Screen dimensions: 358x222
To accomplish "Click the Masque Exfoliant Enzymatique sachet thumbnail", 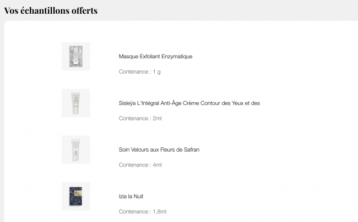I will pyautogui.click(x=75, y=57).
